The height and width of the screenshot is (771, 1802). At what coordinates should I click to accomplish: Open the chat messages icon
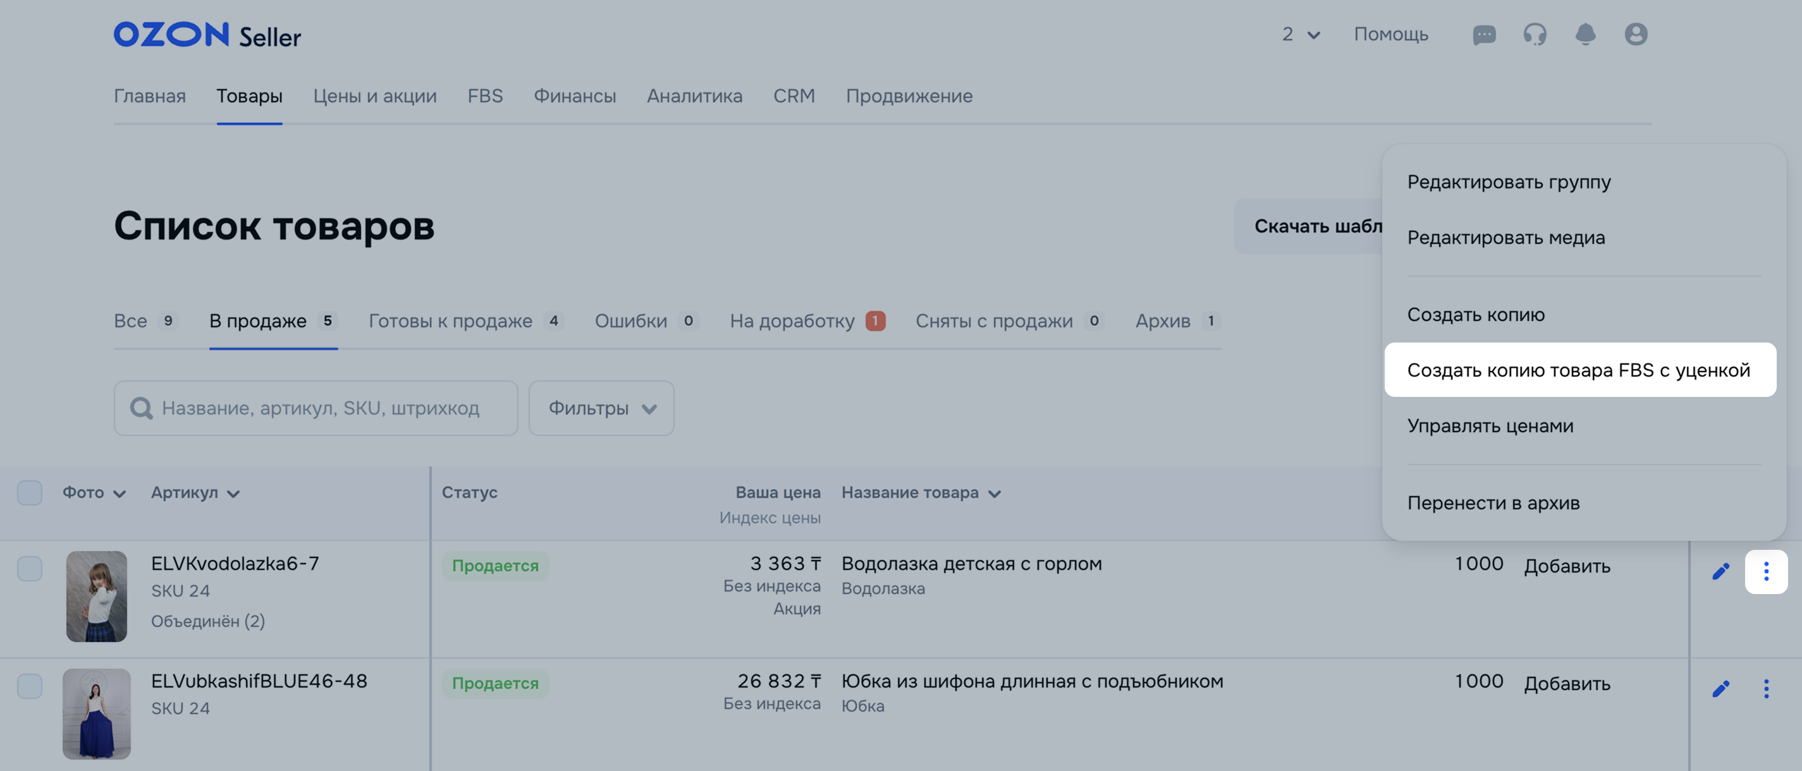pyautogui.click(x=1484, y=35)
